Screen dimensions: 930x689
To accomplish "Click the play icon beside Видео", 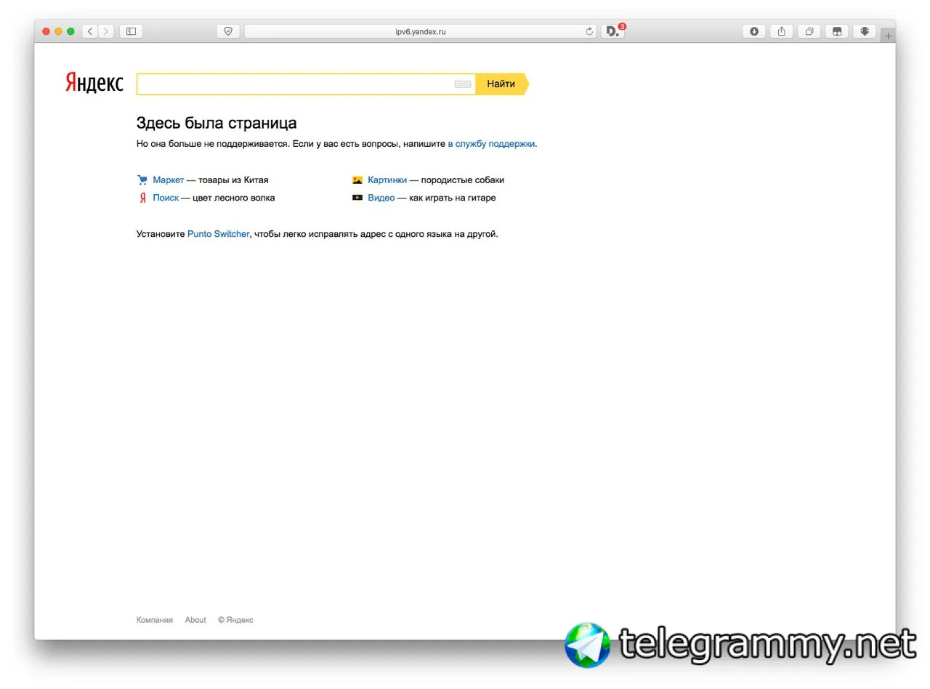I will pos(357,198).
